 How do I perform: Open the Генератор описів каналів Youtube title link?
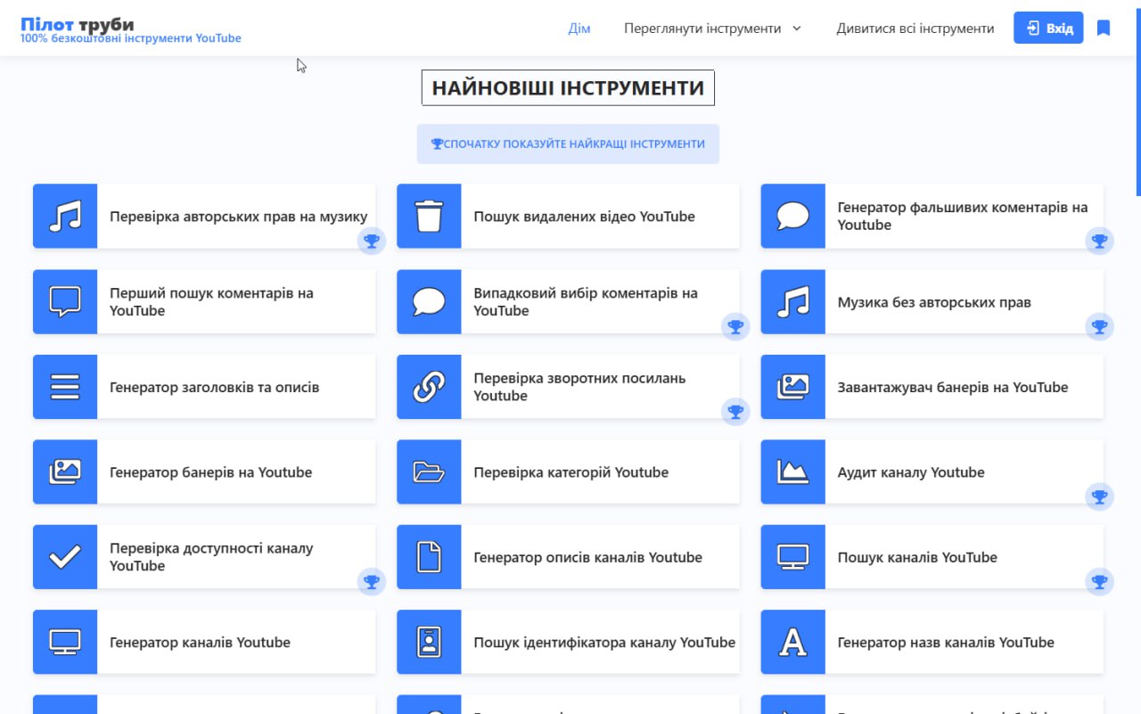587,557
